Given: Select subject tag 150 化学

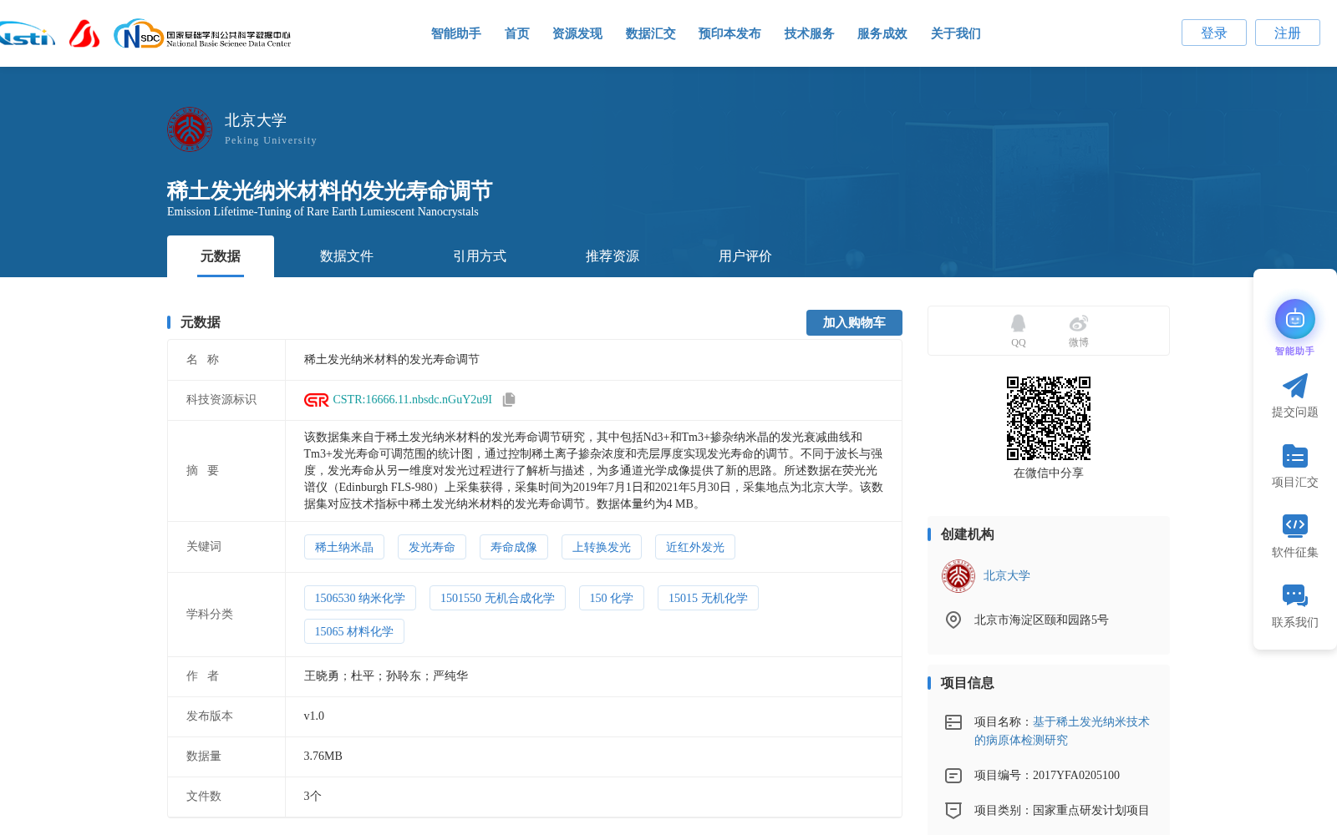Looking at the screenshot, I should point(612,598).
